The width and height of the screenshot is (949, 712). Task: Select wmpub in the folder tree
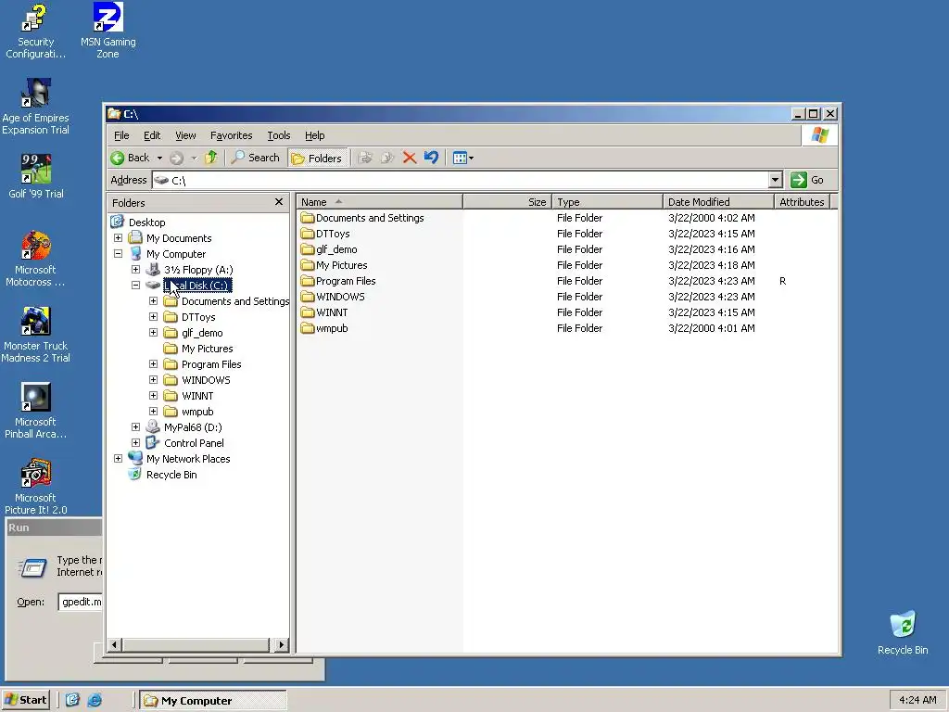[x=197, y=412]
